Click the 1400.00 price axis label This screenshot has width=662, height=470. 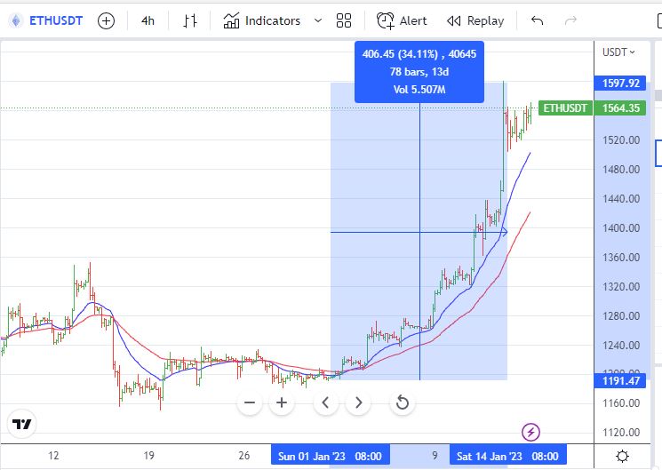pyautogui.click(x=621, y=228)
